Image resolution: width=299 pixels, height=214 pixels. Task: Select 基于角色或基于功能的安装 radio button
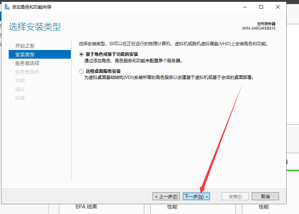point(81,54)
